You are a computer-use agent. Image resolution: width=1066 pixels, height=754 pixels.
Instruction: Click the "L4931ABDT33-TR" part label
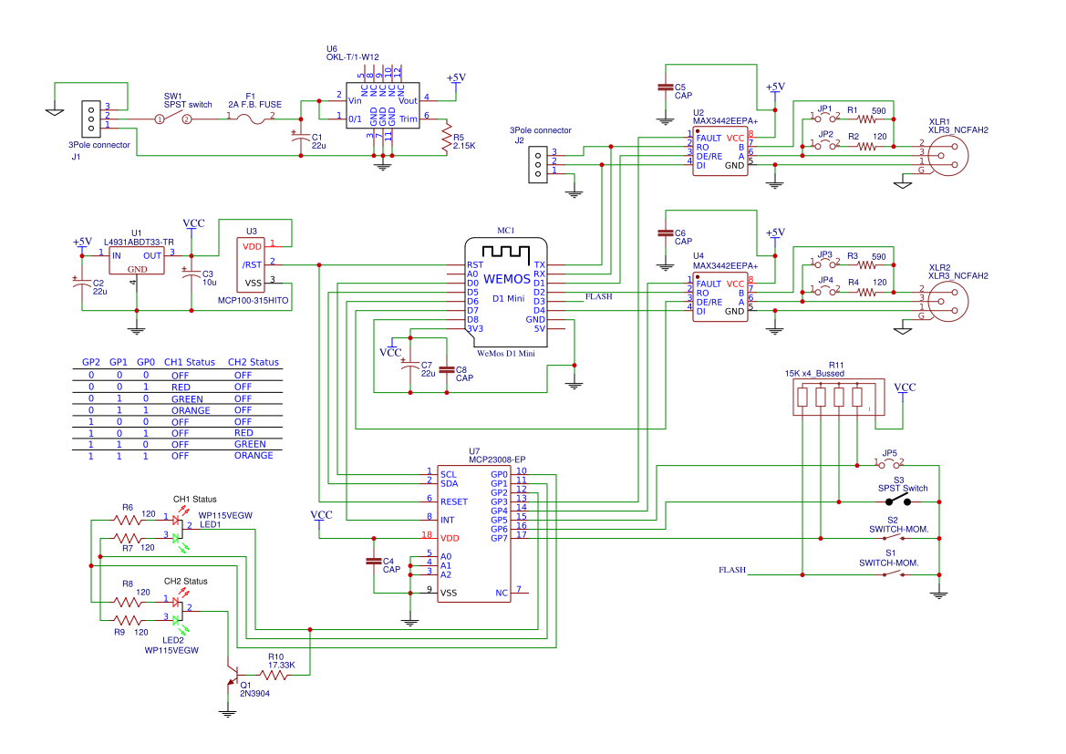[139, 242]
